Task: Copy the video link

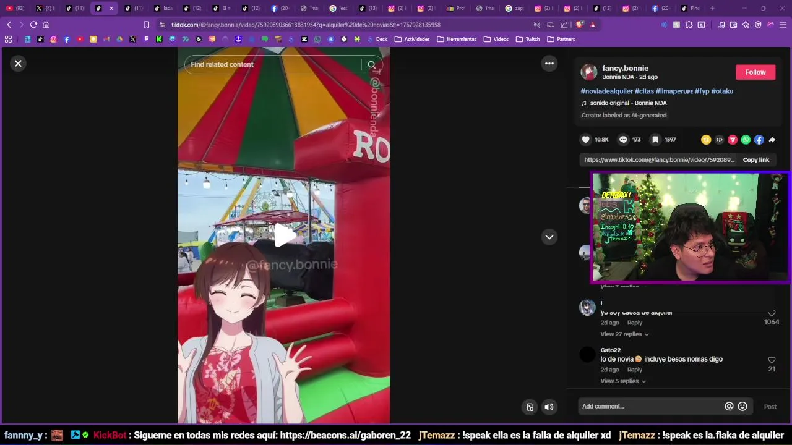Action: click(x=756, y=159)
